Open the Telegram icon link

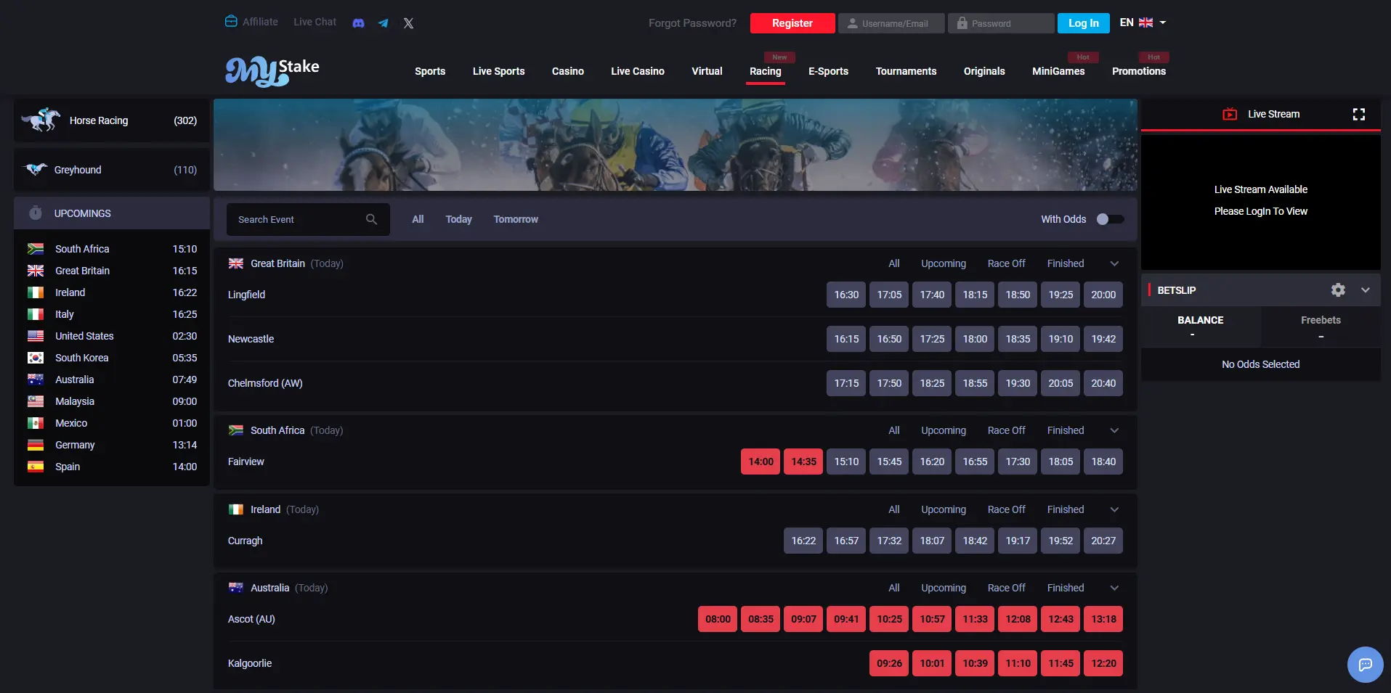tap(383, 23)
